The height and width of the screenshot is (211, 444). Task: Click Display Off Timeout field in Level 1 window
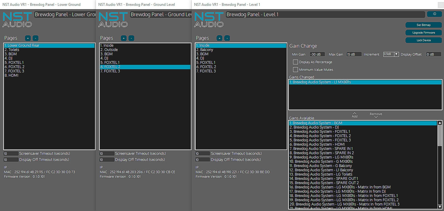[203, 160]
